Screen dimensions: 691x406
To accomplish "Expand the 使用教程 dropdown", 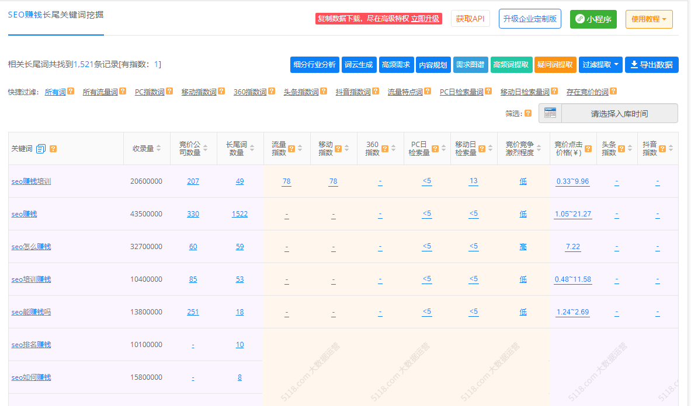I will [x=649, y=19].
